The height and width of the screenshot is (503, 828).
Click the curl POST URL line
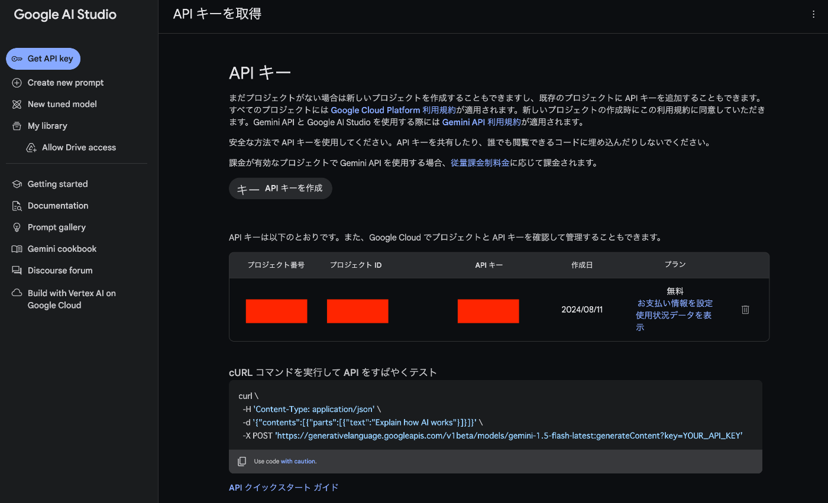[x=493, y=436]
